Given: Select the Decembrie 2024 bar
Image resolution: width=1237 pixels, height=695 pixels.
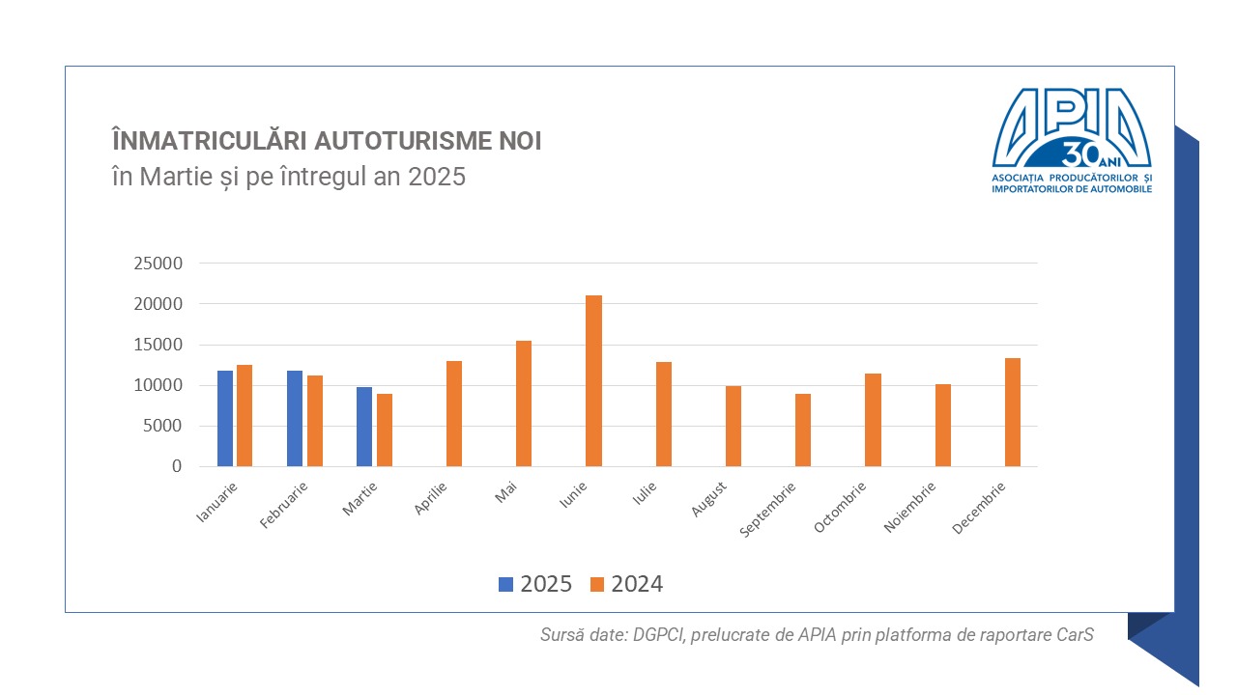Looking at the screenshot, I should pos(1013,412).
